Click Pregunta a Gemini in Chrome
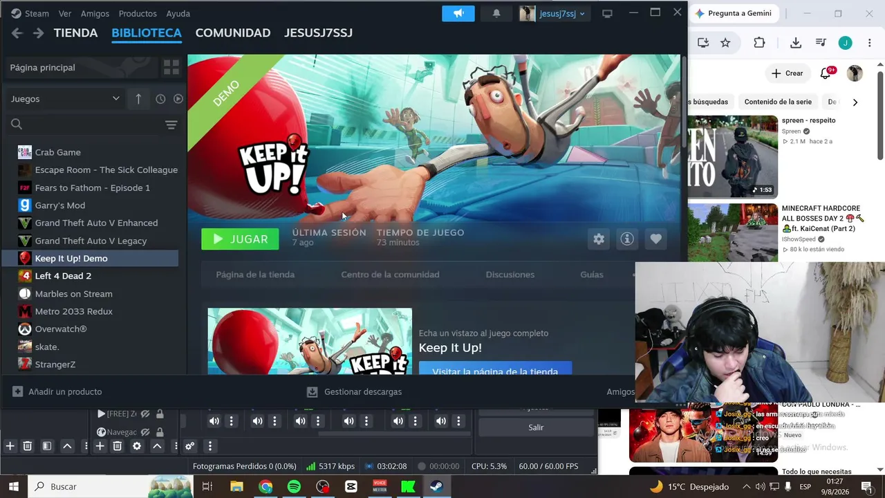This screenshot has width=885, height=498. pos(733,13)
